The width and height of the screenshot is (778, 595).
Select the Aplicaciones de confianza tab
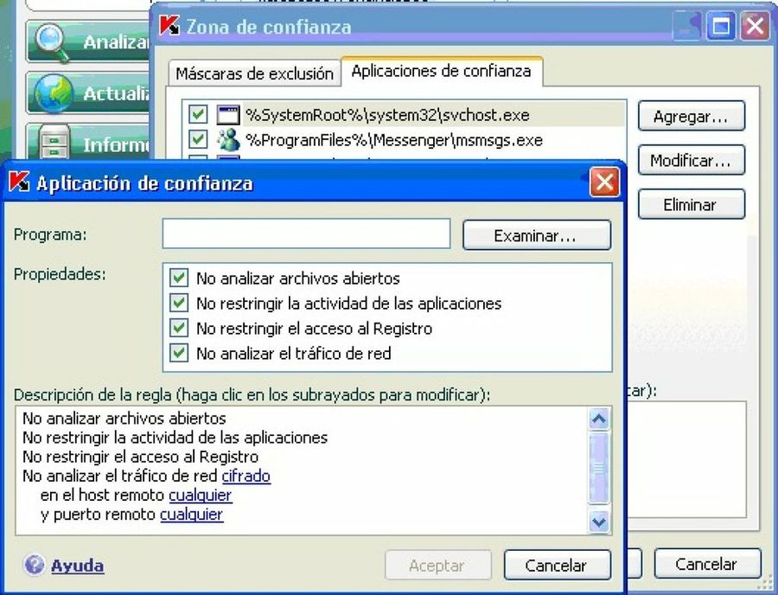(x=443, y=74)
